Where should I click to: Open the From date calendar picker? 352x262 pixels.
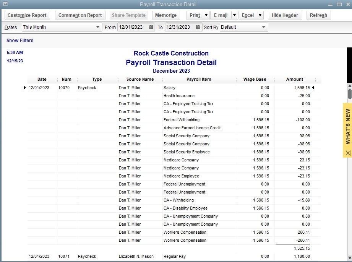click(151, 27)
